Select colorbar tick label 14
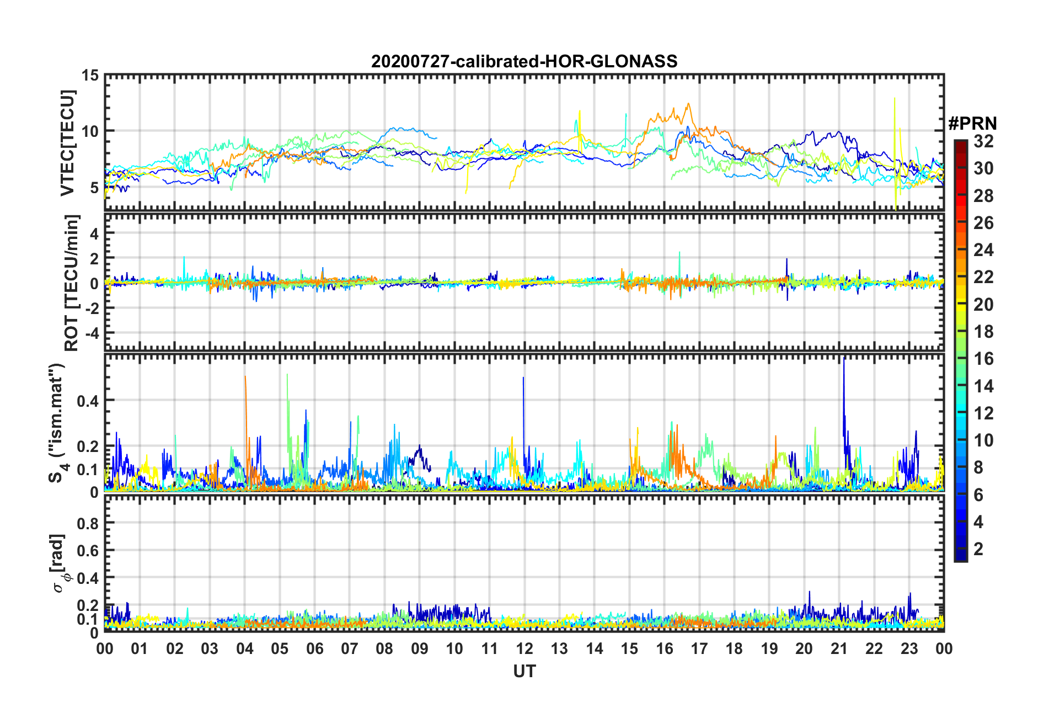This screenshot has height=702, width=1049. (983, 386)
